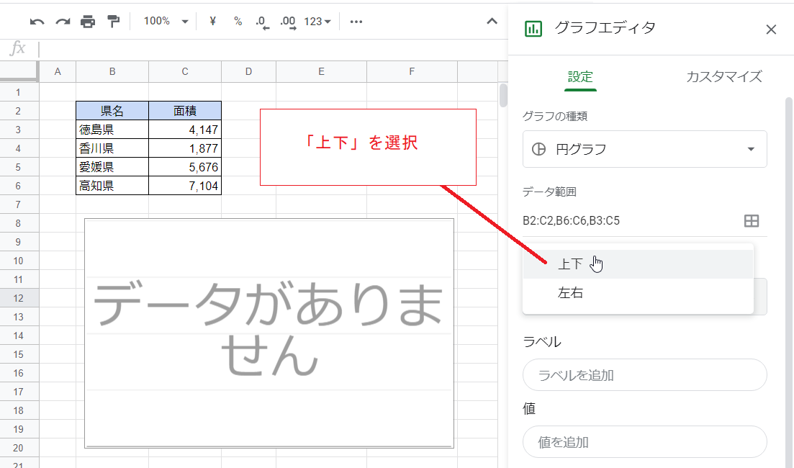Select column E header
The image size is (794, 468).
[321, 71]
